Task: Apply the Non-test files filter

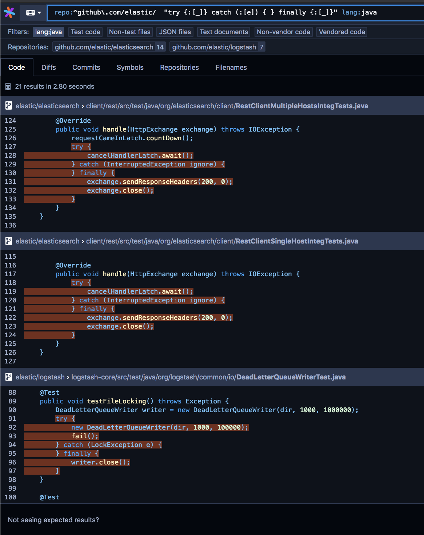Action: tap(129, 32)
